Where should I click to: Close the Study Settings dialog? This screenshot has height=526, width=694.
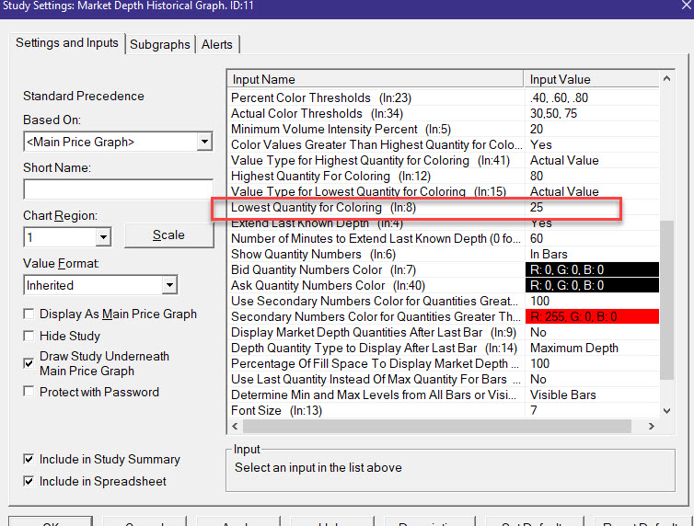pyautogui.click(x=686, y=6)
